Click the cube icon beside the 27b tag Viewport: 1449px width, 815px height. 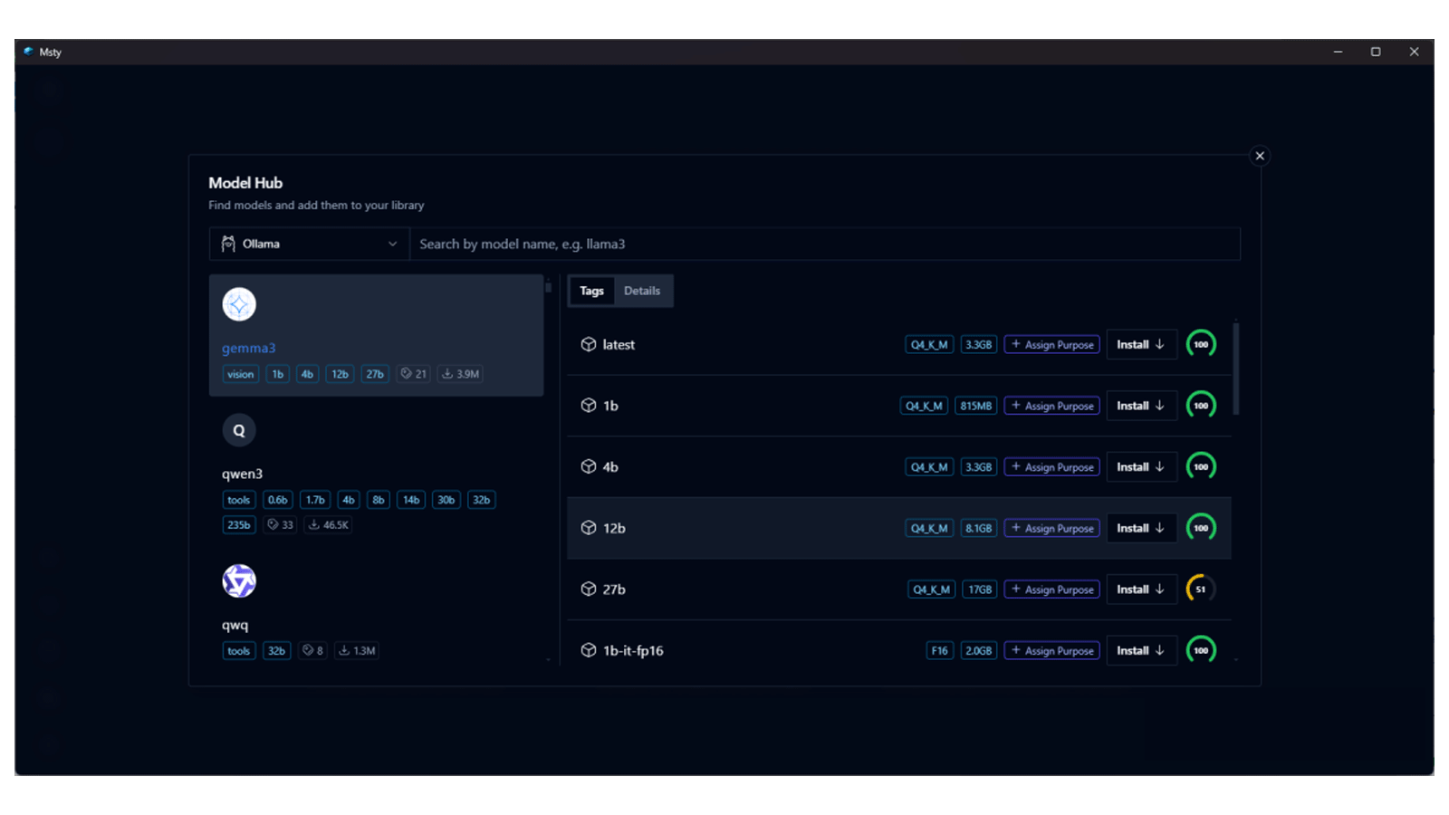589,590
